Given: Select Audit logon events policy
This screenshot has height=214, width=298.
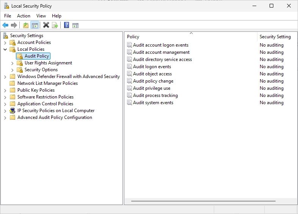Looking at the screenshot, I should [x=152, y=67].
